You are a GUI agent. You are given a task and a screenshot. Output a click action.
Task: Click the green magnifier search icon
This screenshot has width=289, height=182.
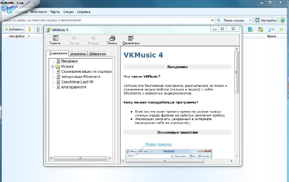281,29
